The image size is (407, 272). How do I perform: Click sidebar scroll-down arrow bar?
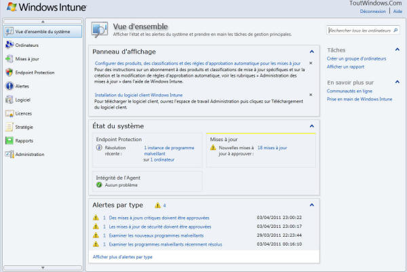pos(43,267)
